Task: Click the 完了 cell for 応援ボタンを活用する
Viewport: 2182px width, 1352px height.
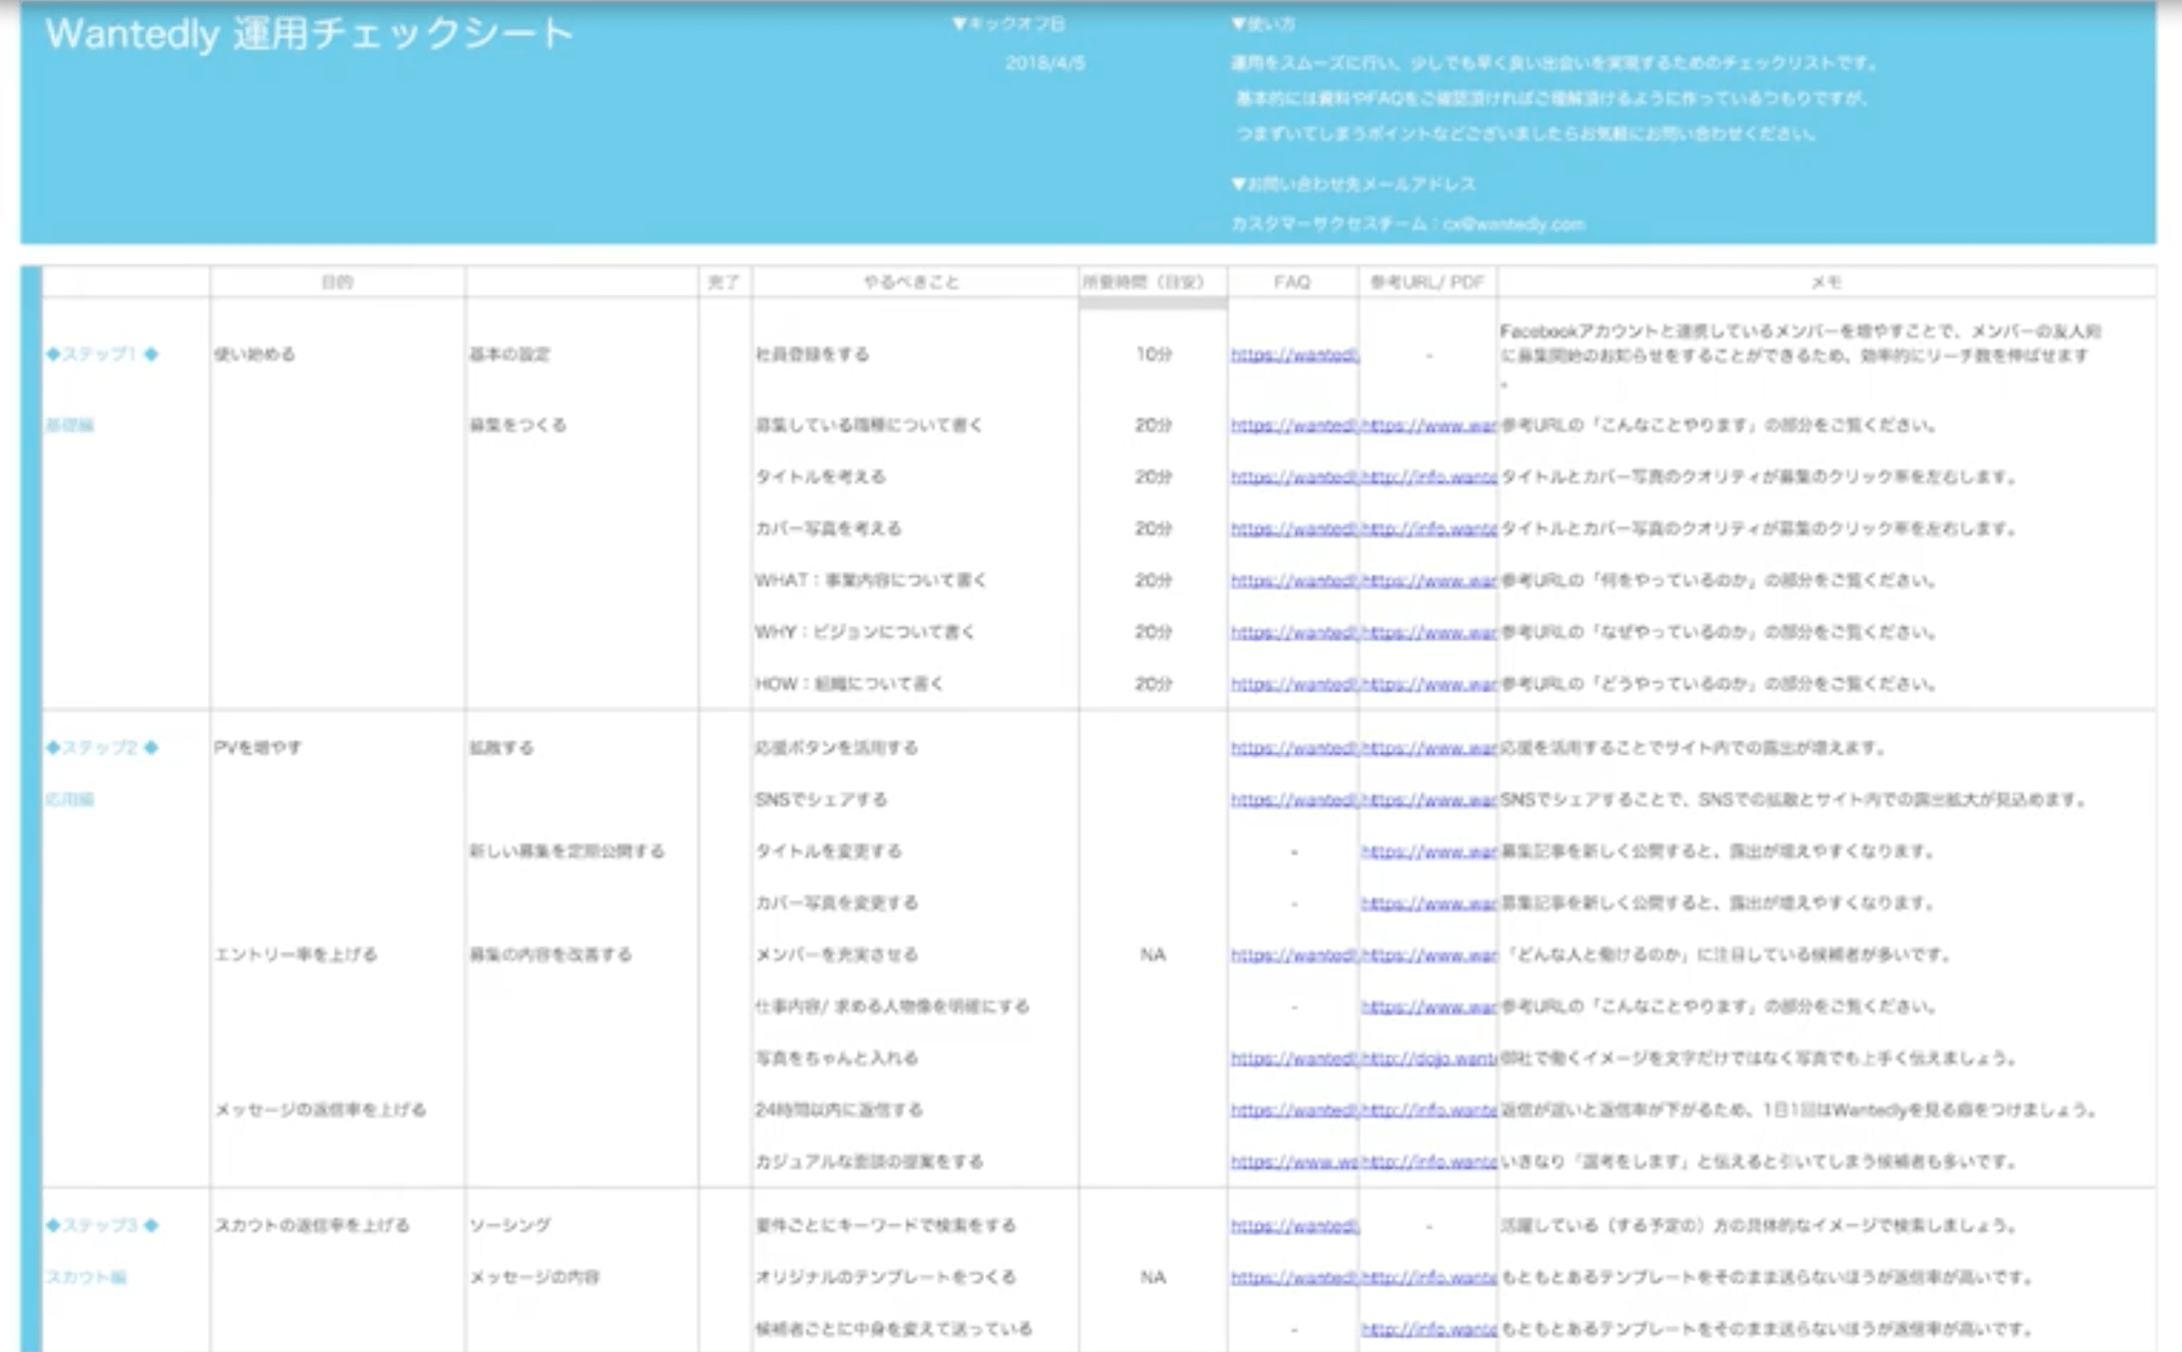Action: (x=724, y=748)
